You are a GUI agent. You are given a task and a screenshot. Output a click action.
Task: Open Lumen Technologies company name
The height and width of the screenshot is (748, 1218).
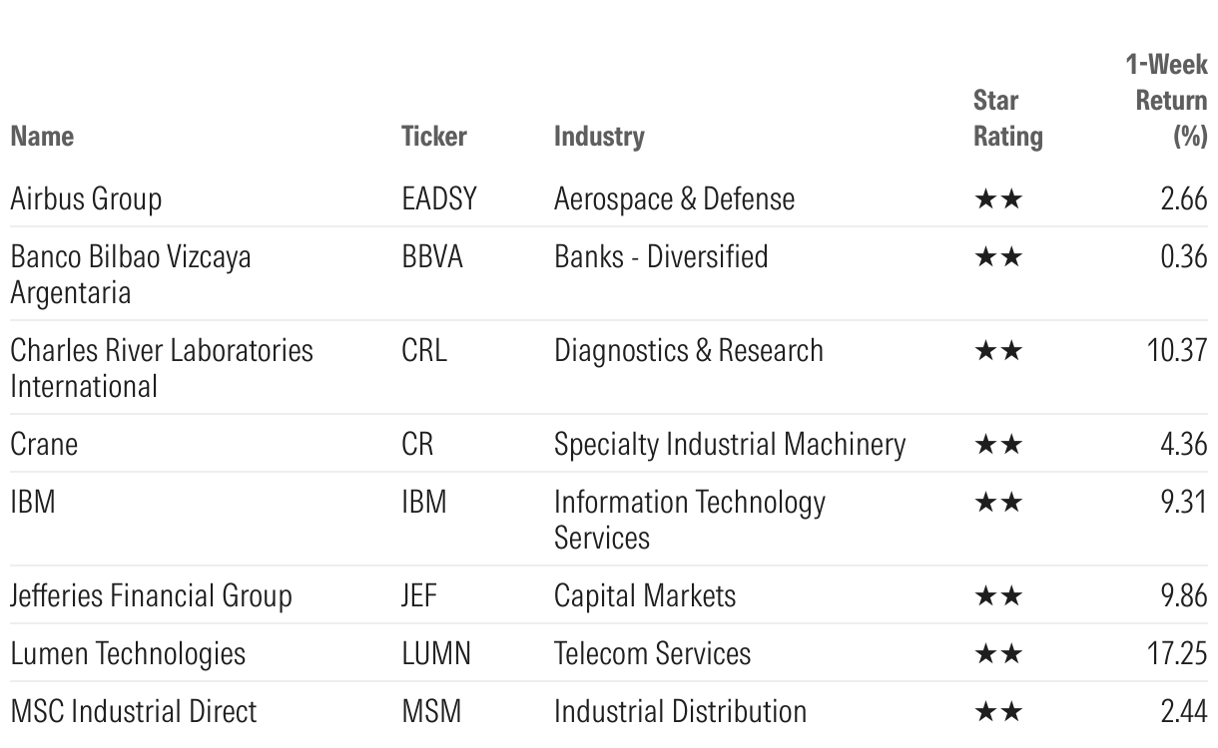128,654
